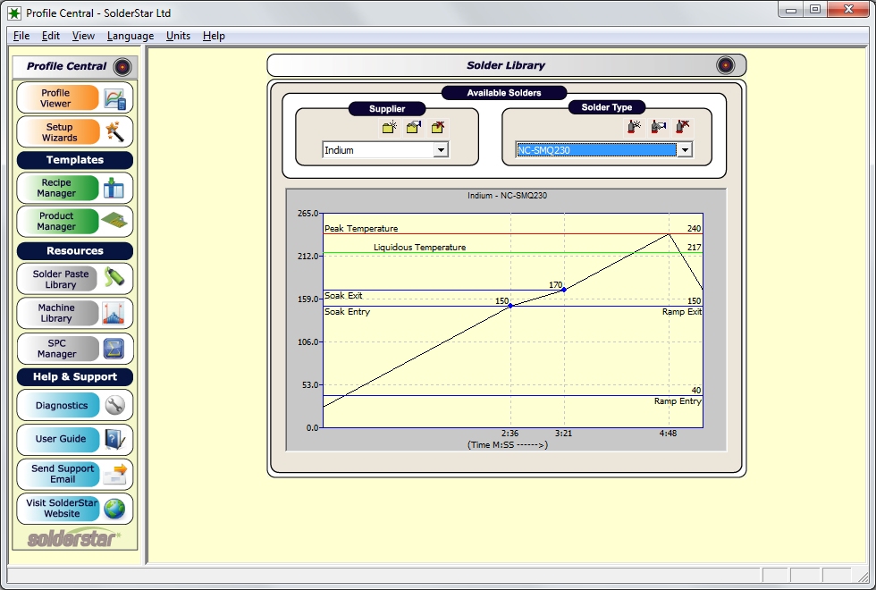Open the View menu
The height and width of the screenshot is (590, 876).
pyautogui.click(x=83, y=36)
